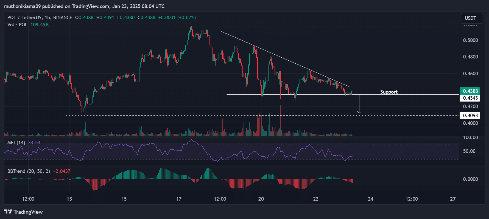
Task: Select the MFI (14) indicator label
Action: (16, 143)
